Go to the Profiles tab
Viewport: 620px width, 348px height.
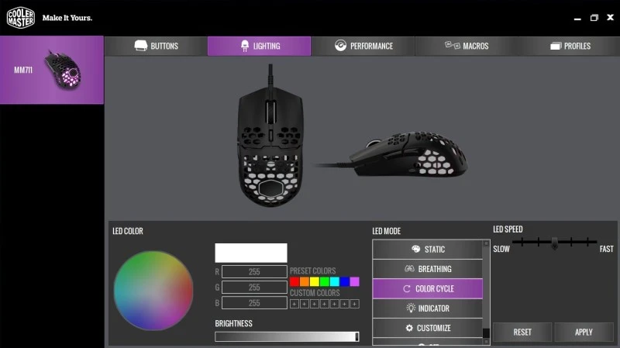570,46
